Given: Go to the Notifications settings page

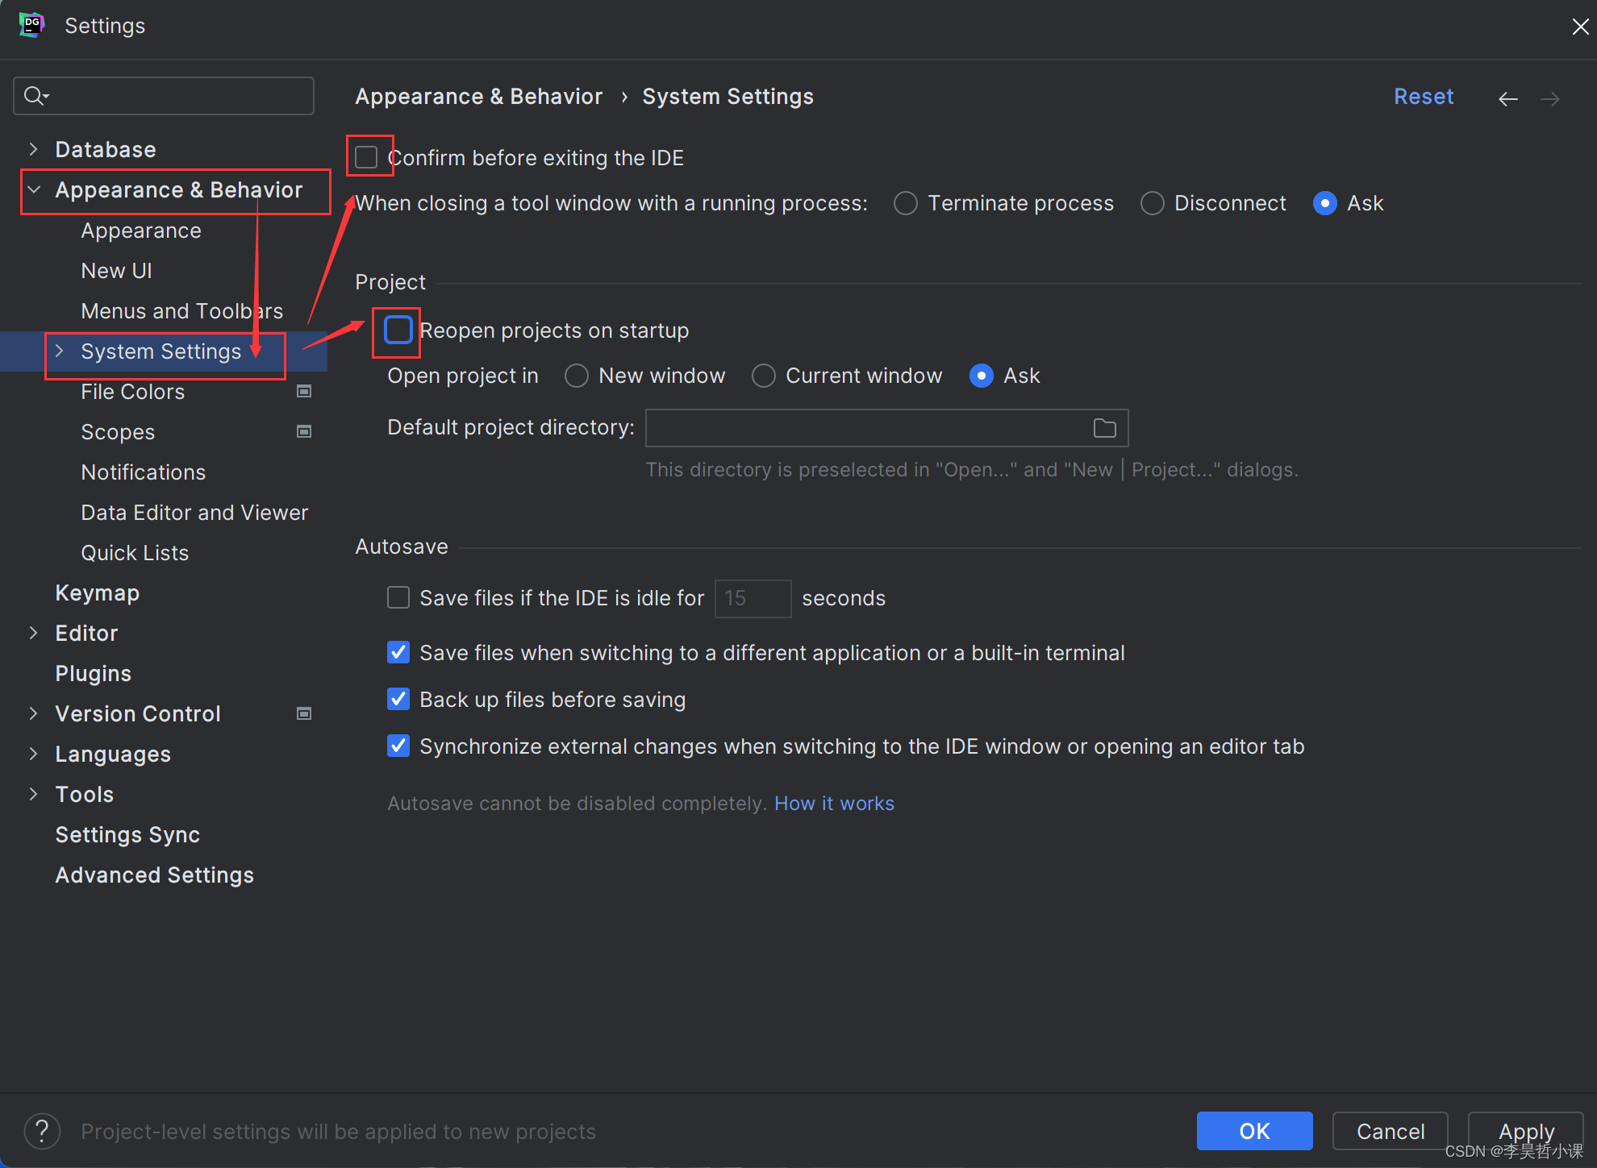Looking at the screenshot, I should 143,472.
